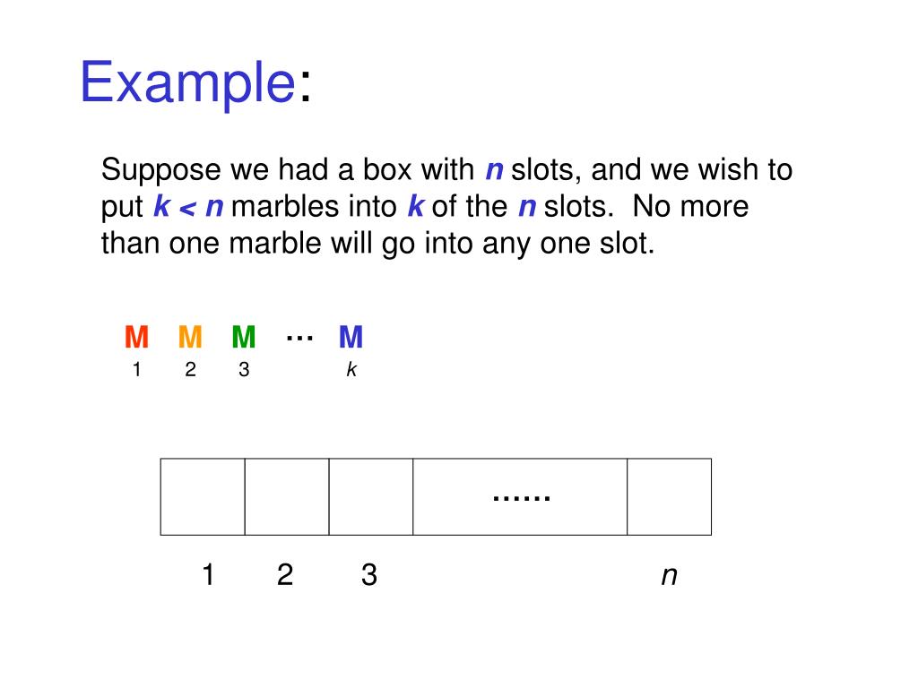Select the last slot box above n
The width and height of the screenshot is (918, 688).
click(669, 496)
